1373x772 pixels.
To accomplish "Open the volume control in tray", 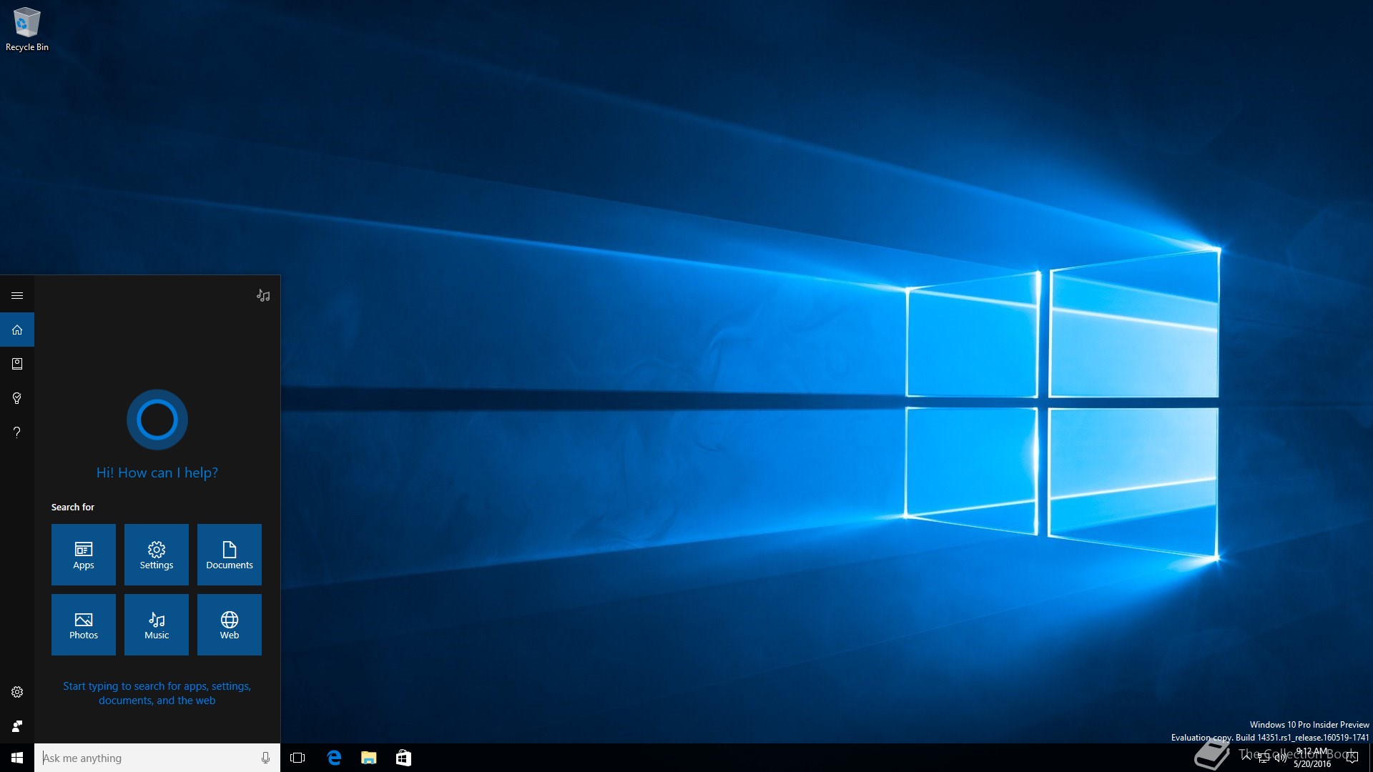I will [1280, 758].
